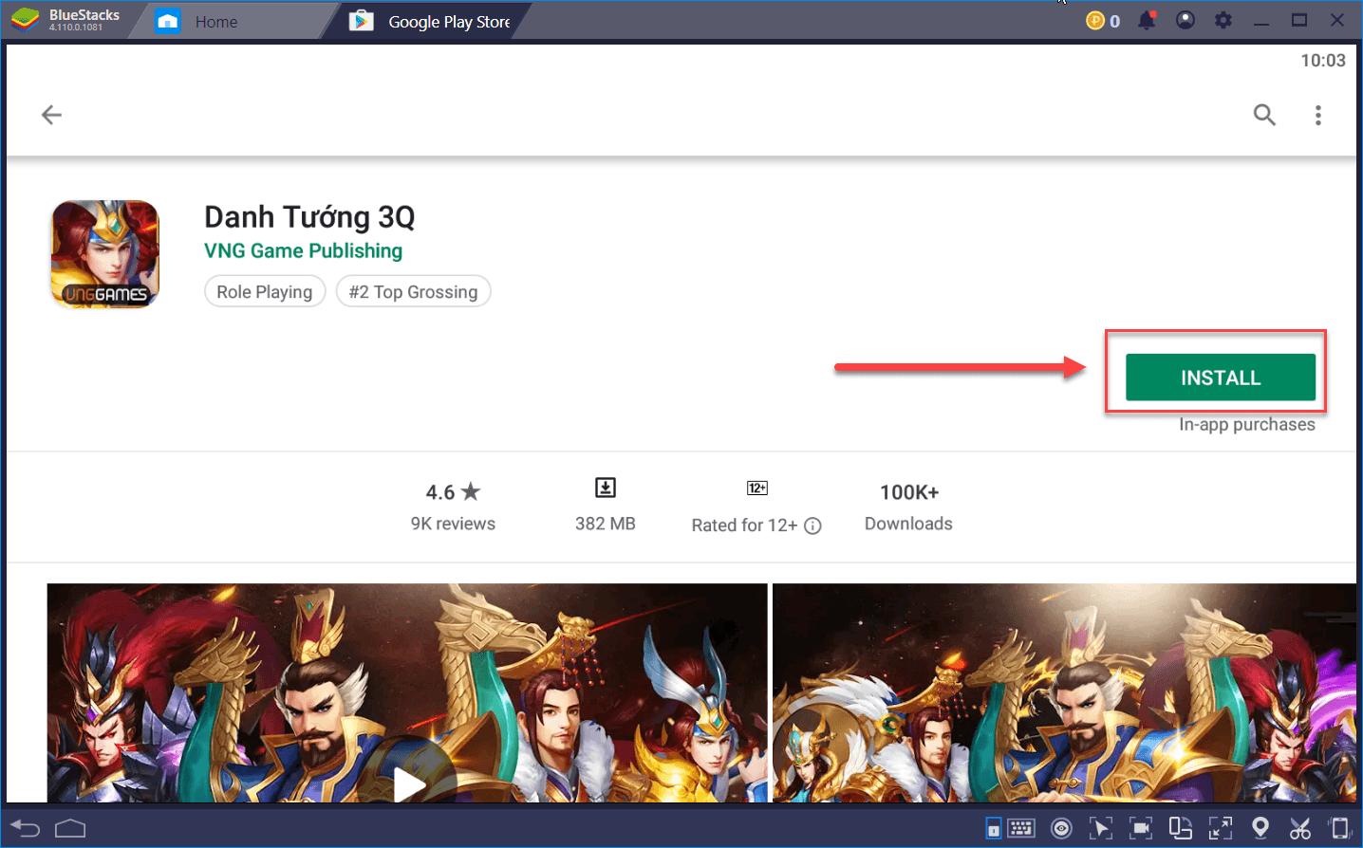The height and width of the screenshot is (848, 1363).
Task: Click the Android home button in bottom bar
Action: click(70, 829)
